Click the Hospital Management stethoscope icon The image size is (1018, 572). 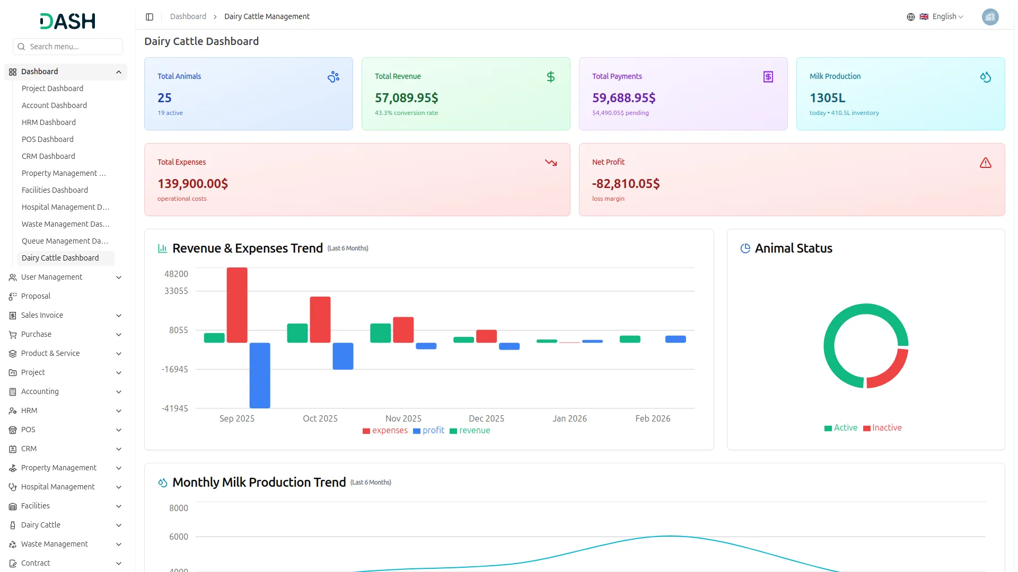tap(13, 487)
